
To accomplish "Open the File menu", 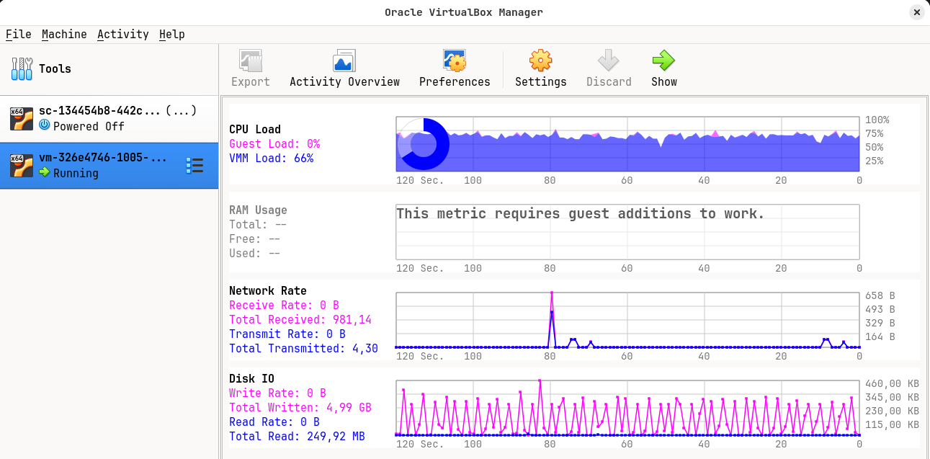I will (19, 34).
